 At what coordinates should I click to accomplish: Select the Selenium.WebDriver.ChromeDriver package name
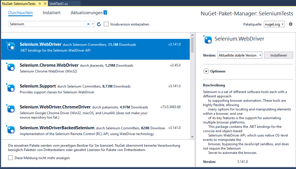tap(55, 107)
